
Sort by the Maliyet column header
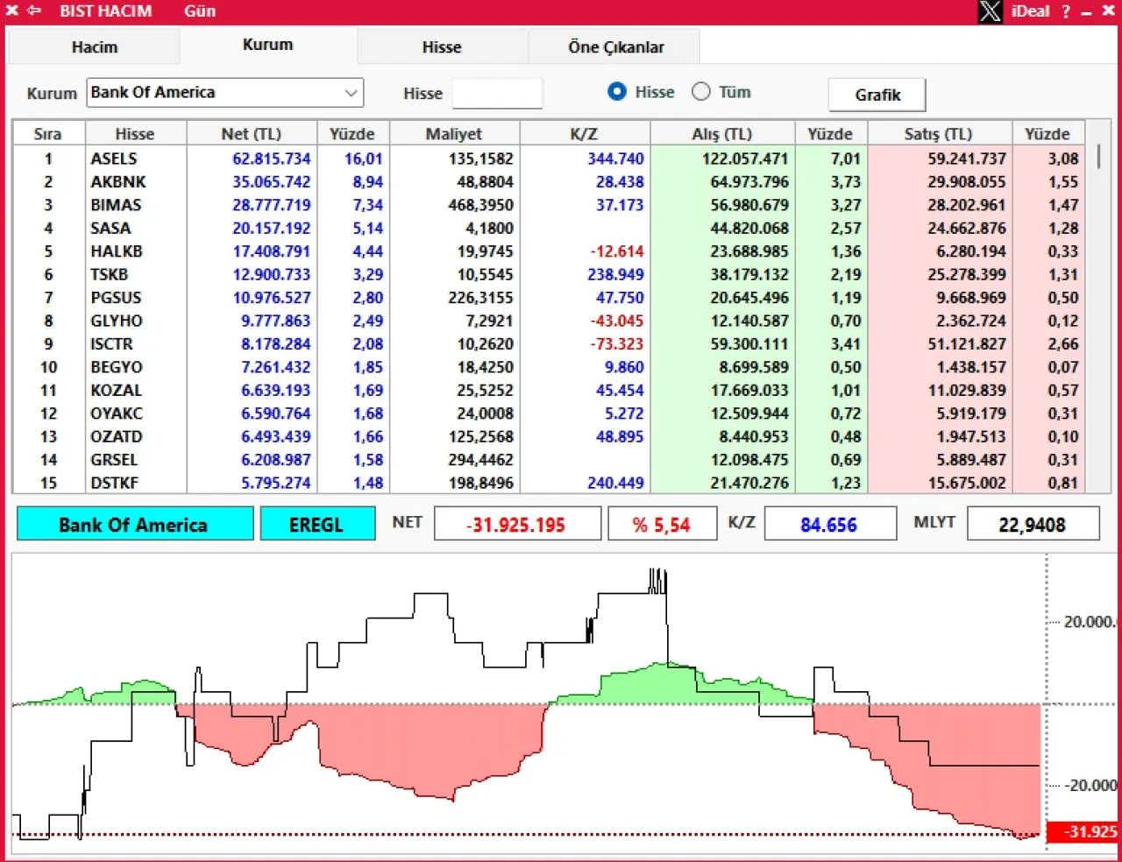coord(454,134)
